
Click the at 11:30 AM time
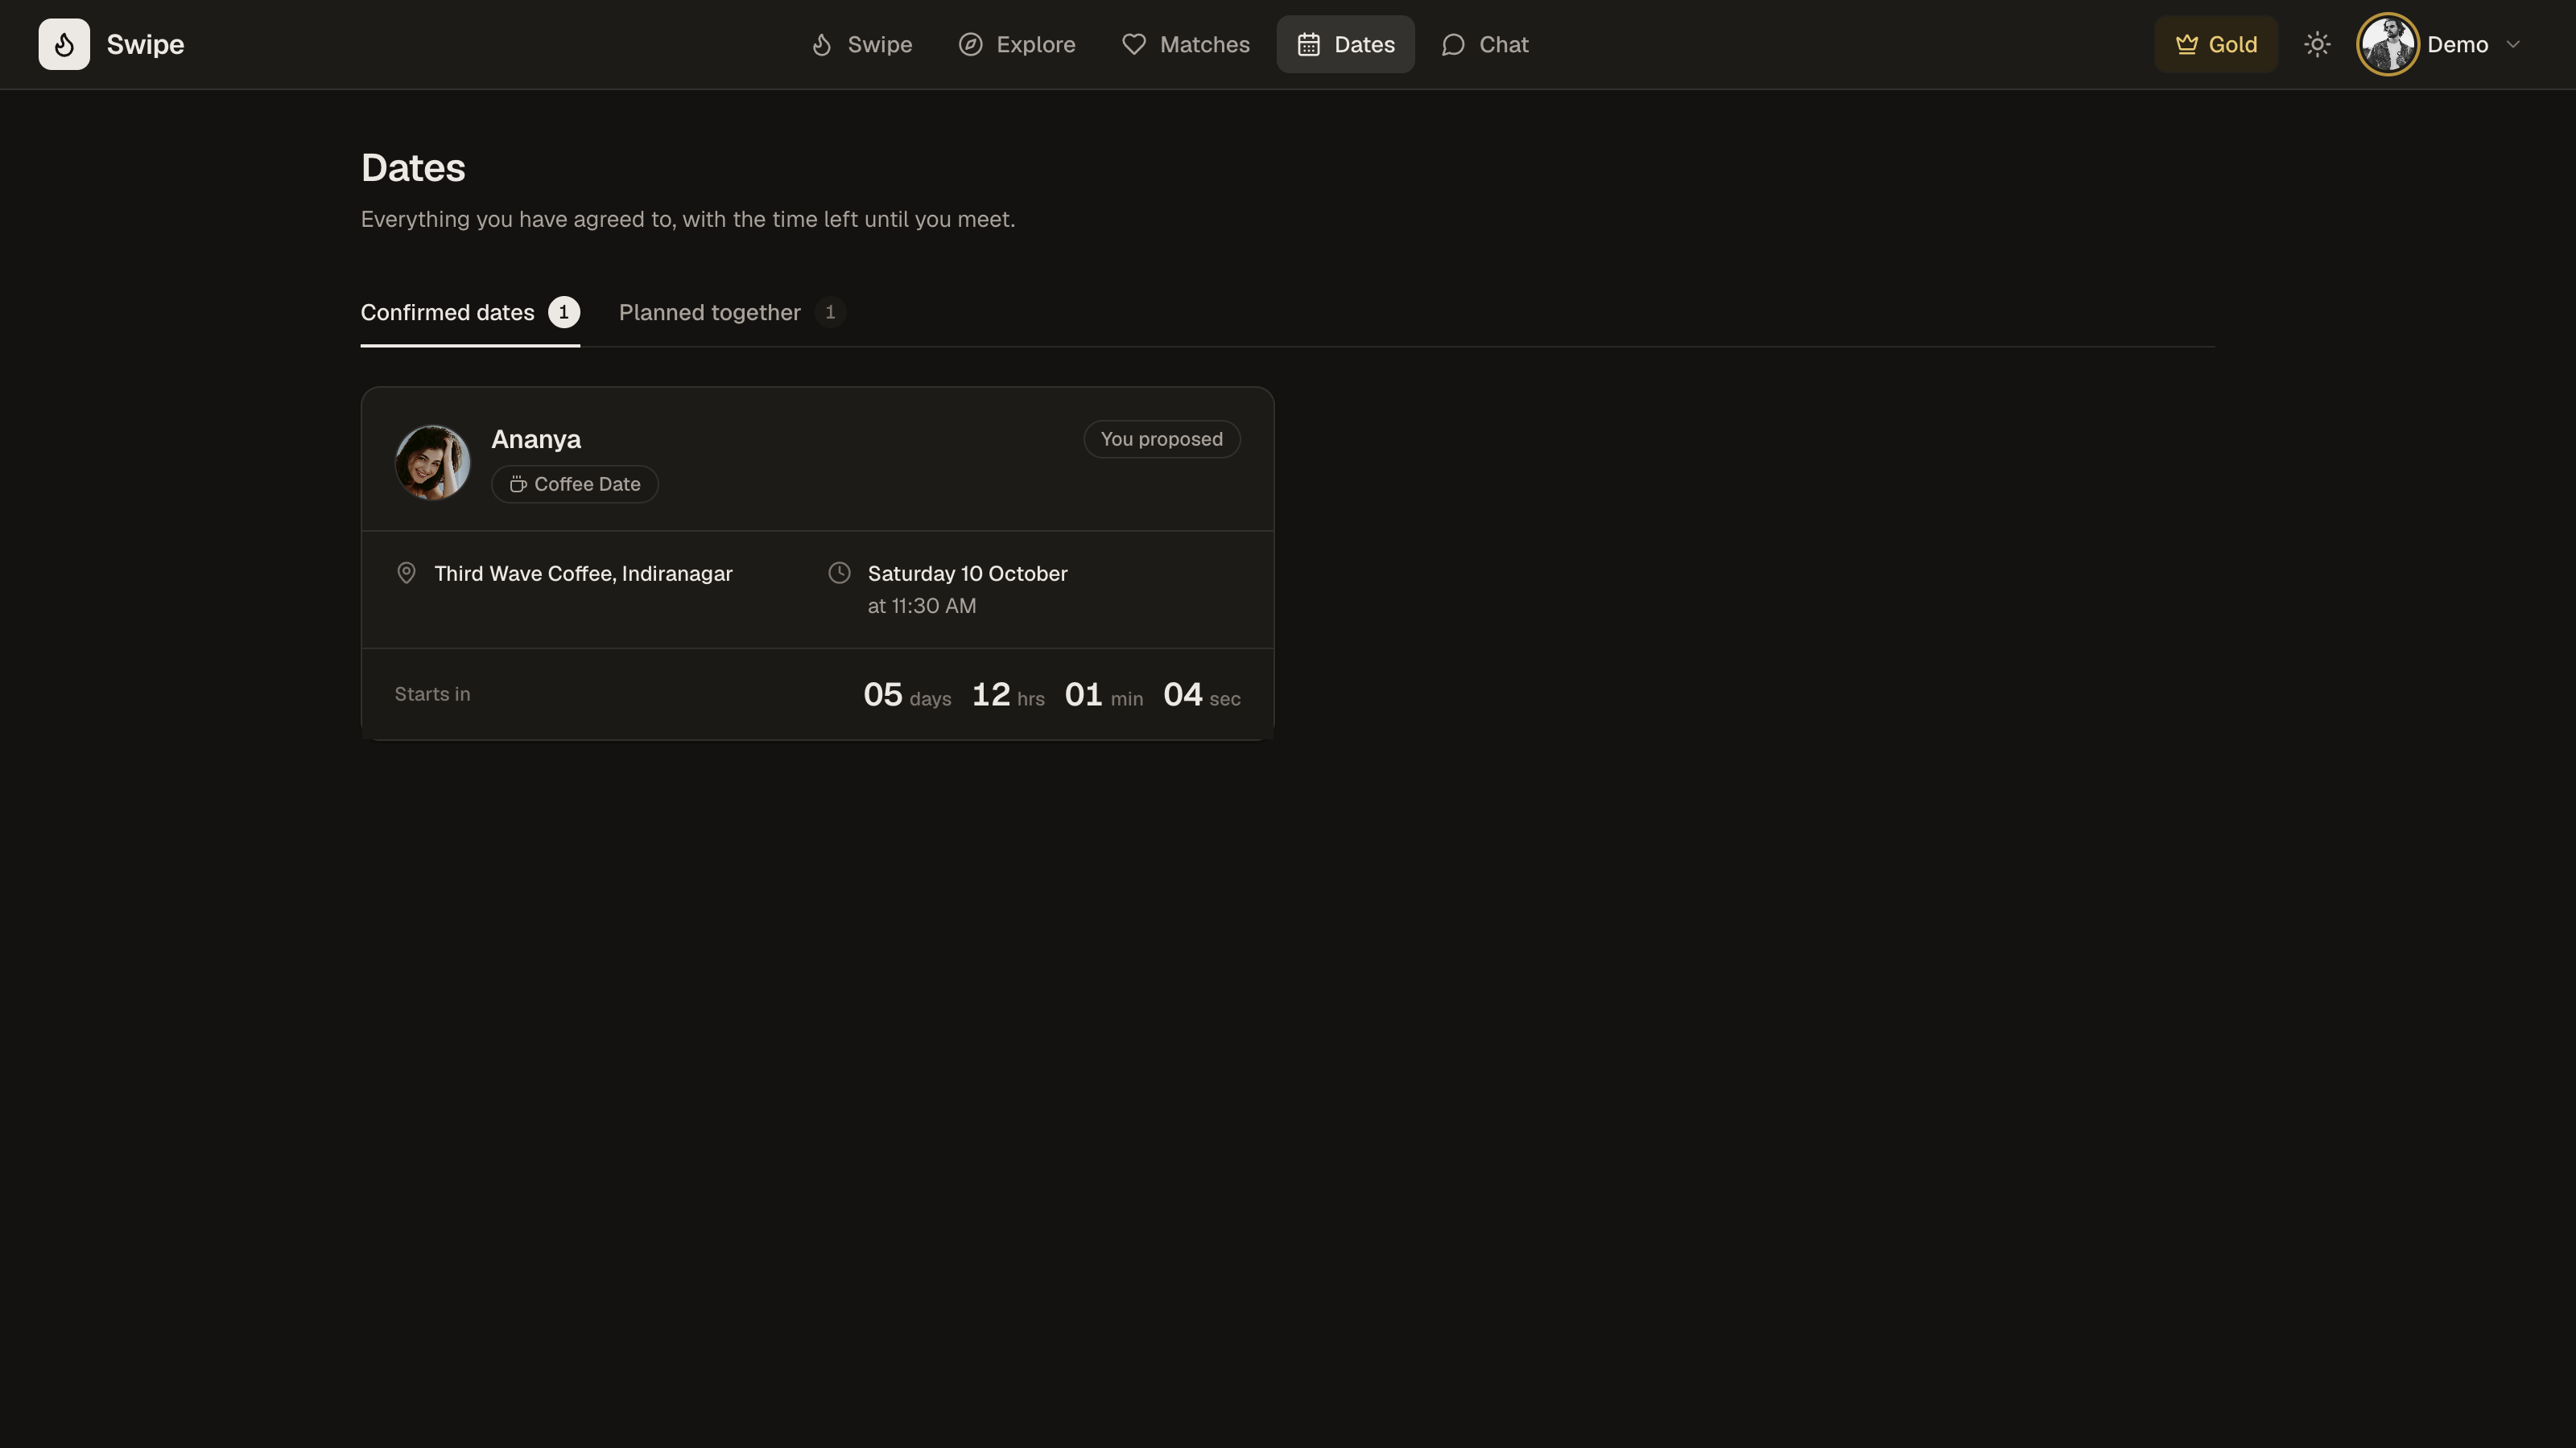pyautogui.click(x=922, y=607)
